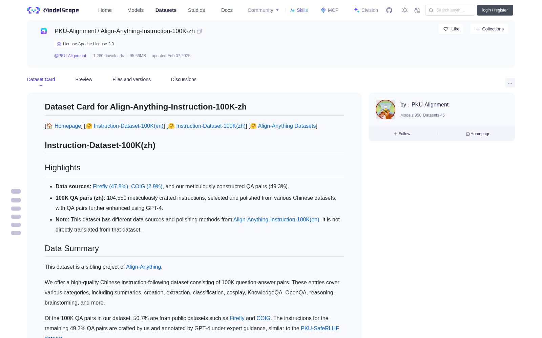The width and height of the screenshot is (542, 338).
Task: Select the Dataset Card tab
Action: (x=41, y=79)
